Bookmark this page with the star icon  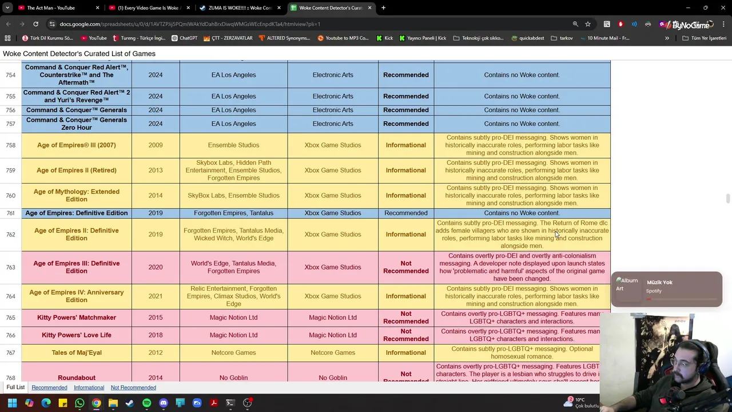[587, 24]
